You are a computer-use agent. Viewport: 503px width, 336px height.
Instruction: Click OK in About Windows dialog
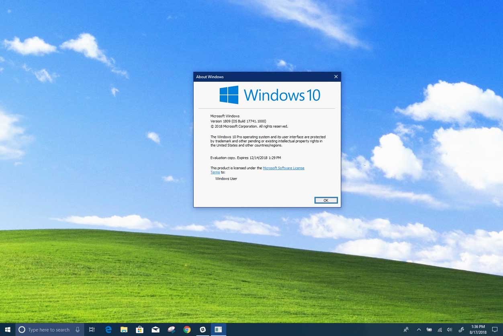point(326,200)
